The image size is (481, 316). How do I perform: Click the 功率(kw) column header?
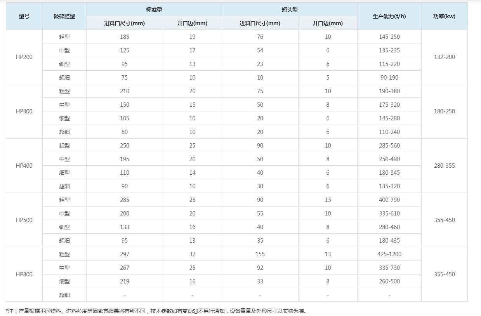pos(445,16)
